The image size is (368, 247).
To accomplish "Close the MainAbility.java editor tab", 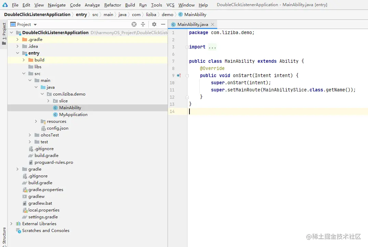I will click(212, 24).
